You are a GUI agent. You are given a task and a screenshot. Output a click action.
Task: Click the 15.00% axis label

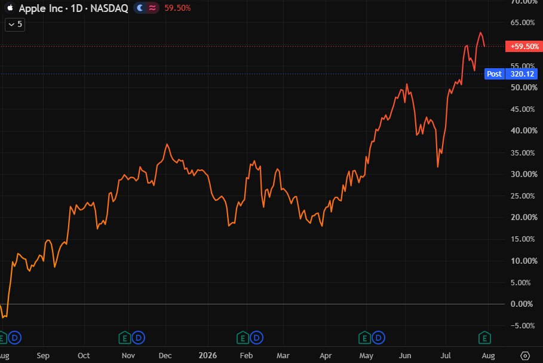click(x=523, y=239)
